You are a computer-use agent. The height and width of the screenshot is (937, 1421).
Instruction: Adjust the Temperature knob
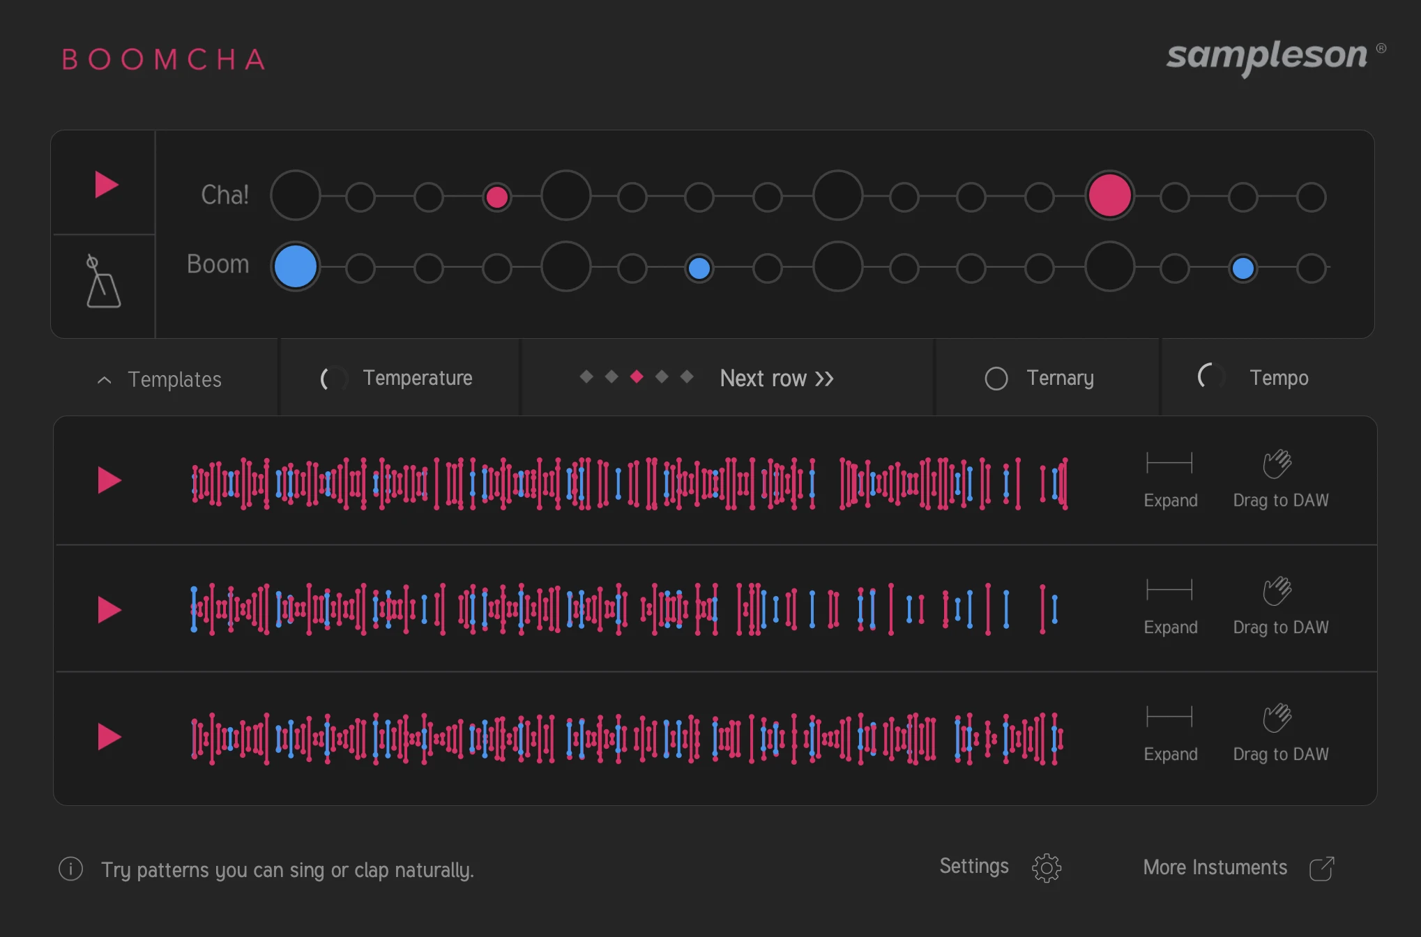click(x=333, y=379)
